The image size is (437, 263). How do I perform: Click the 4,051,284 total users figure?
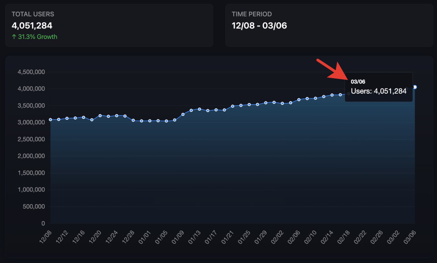[32, 26]
